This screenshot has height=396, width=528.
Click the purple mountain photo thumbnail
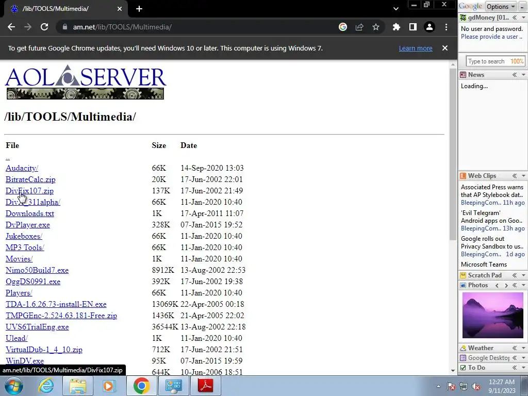pyautogui.click(x=492, y=315)
